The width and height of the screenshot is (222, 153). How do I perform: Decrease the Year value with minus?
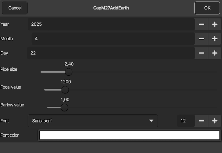[x=201, y=24]
